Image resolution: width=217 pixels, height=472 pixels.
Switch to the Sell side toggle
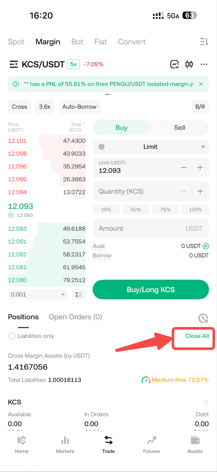(179, 128)
